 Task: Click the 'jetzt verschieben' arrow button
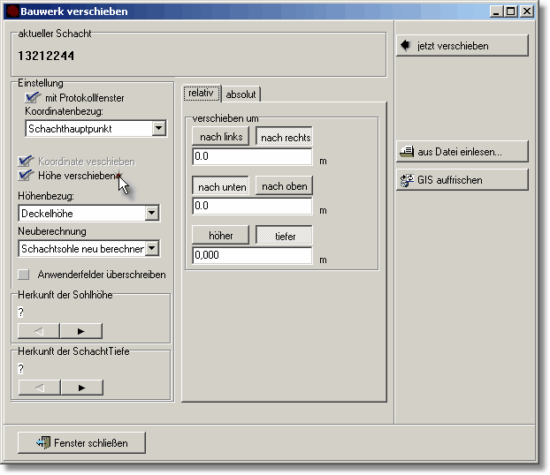[x=461, y=46]
